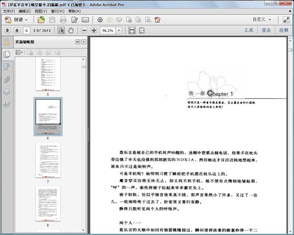Open the 注释 comments pane

pyautogui.click(x=284, y=30)
